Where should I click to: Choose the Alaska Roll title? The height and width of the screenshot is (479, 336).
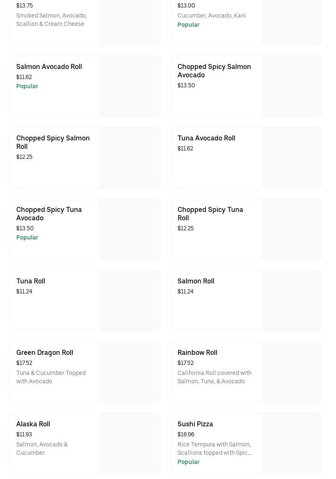click(33, 424)
